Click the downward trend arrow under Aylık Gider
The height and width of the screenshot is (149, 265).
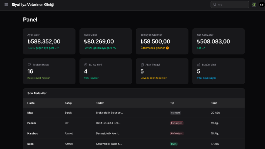pos(114,48)
